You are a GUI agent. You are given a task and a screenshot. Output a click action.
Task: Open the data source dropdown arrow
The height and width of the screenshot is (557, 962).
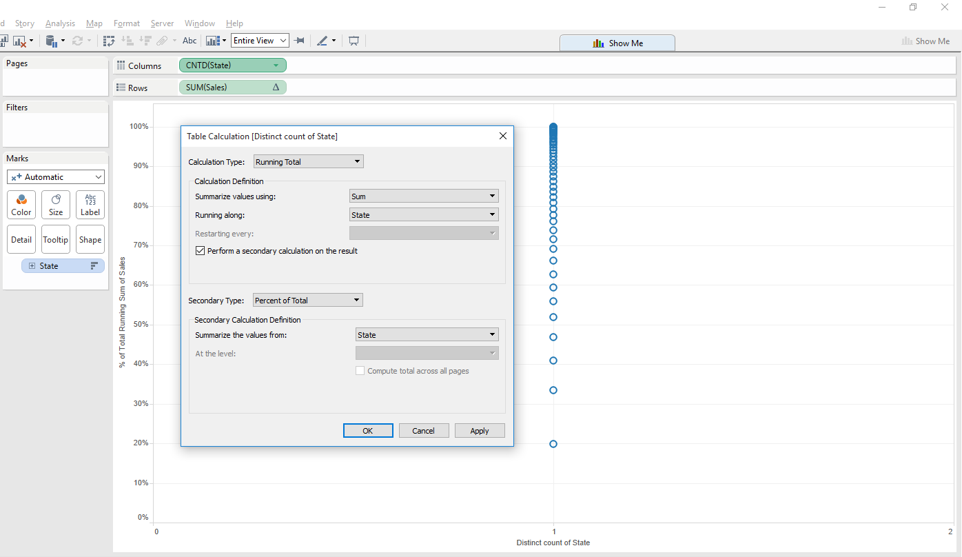point(63,41)
